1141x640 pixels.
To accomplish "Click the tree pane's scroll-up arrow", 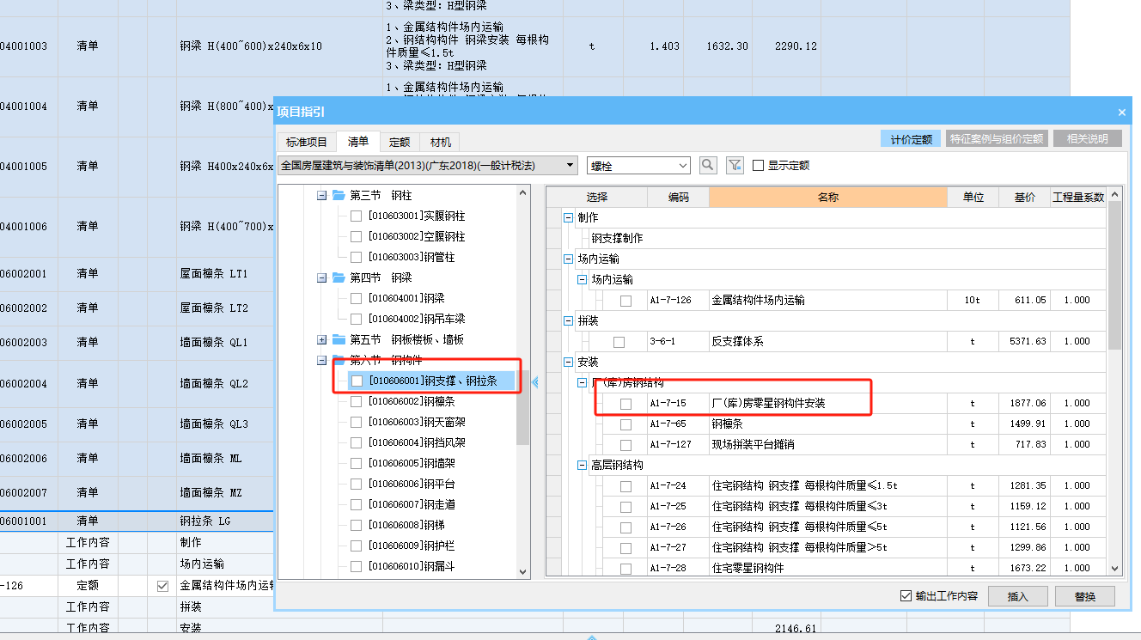I will click(x=522, y=192).
